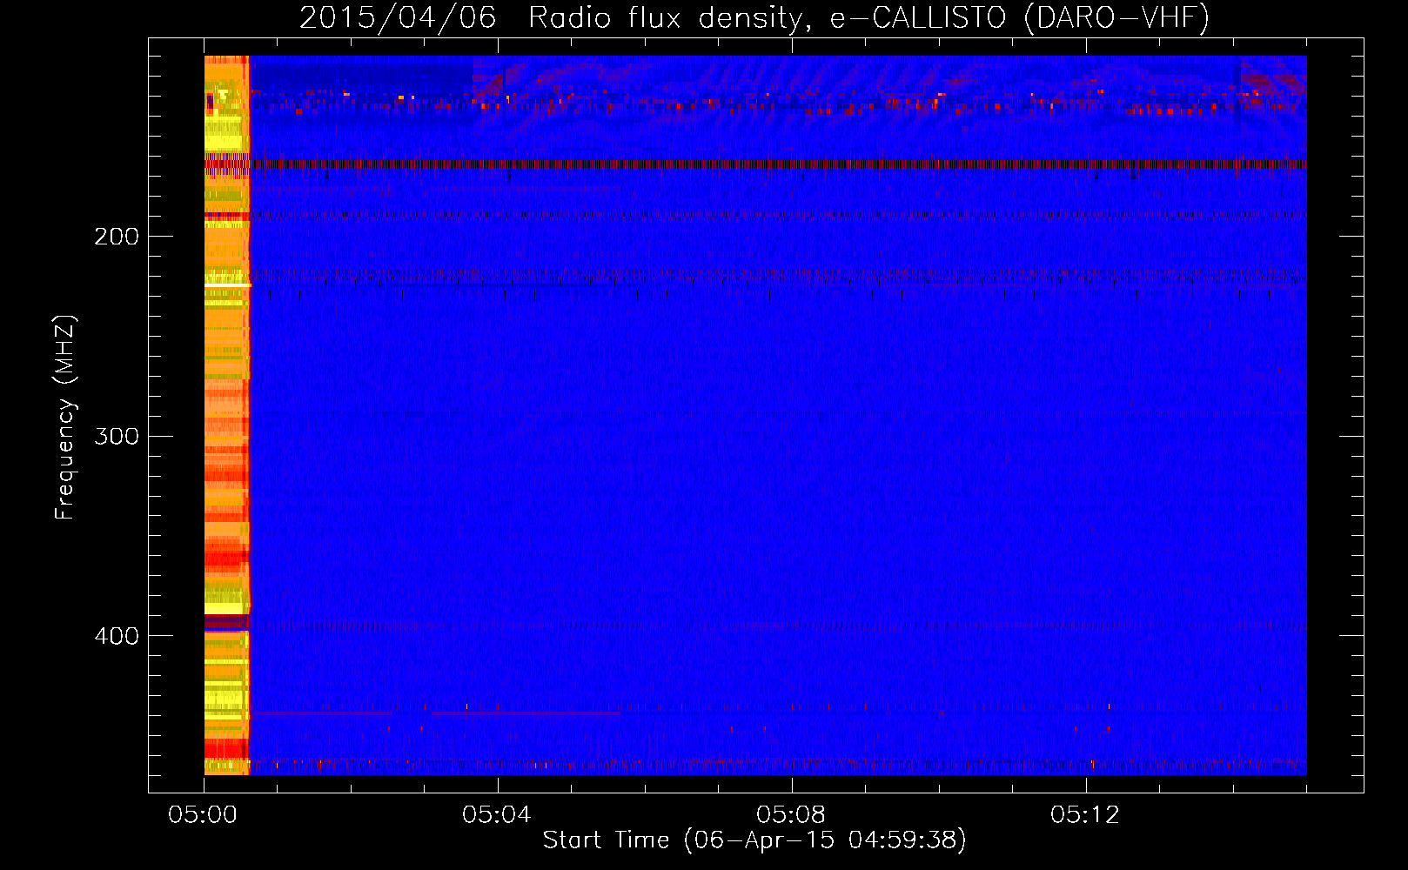Screen dimensions: 1408x870
Task: Click the 300 frequency tick label
Action: coord(117,436)
